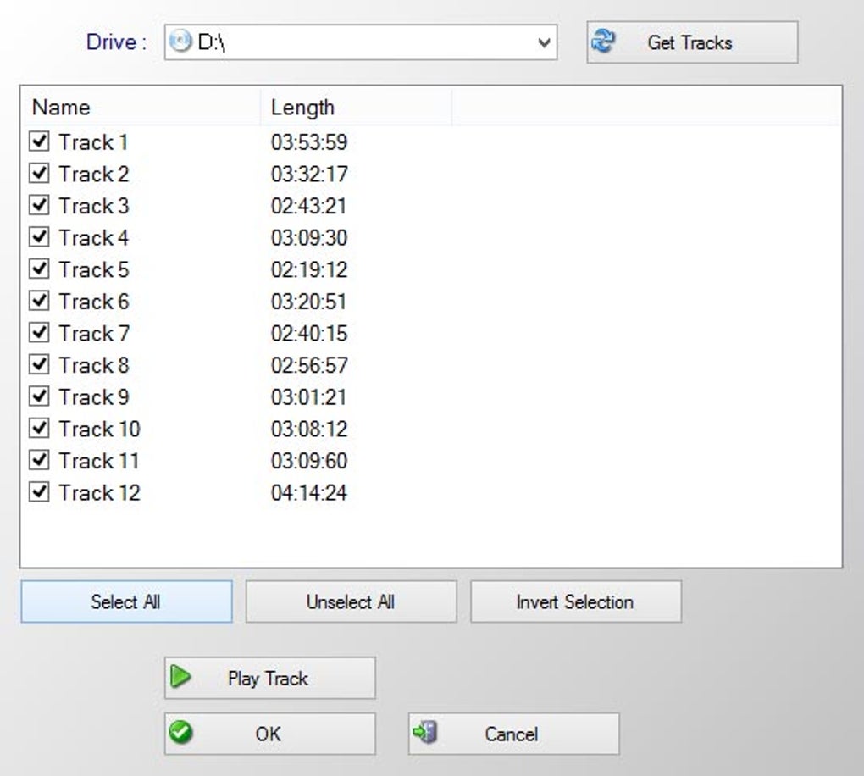Click the refresh icon on Get Tracks
864x776 pixels.
pos(603,42)
